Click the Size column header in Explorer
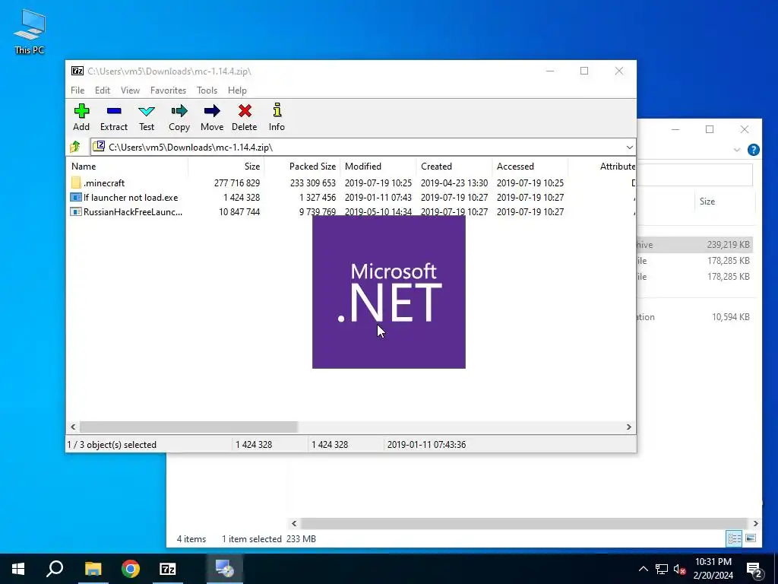This screenshot has width=778, height=584. click(724, 201)
